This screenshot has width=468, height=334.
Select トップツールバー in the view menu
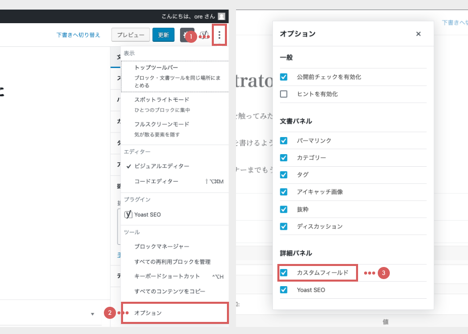tap(156, 68)
